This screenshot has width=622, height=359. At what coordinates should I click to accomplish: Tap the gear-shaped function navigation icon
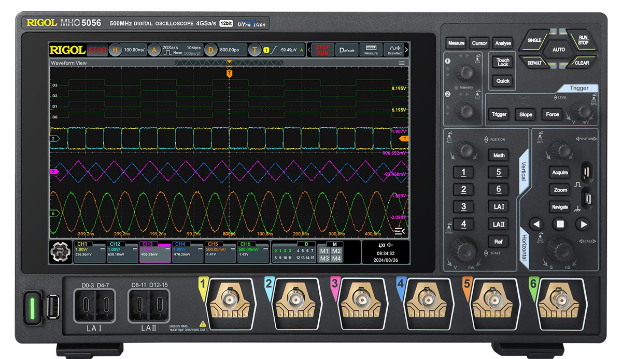[x=60, y=252]
